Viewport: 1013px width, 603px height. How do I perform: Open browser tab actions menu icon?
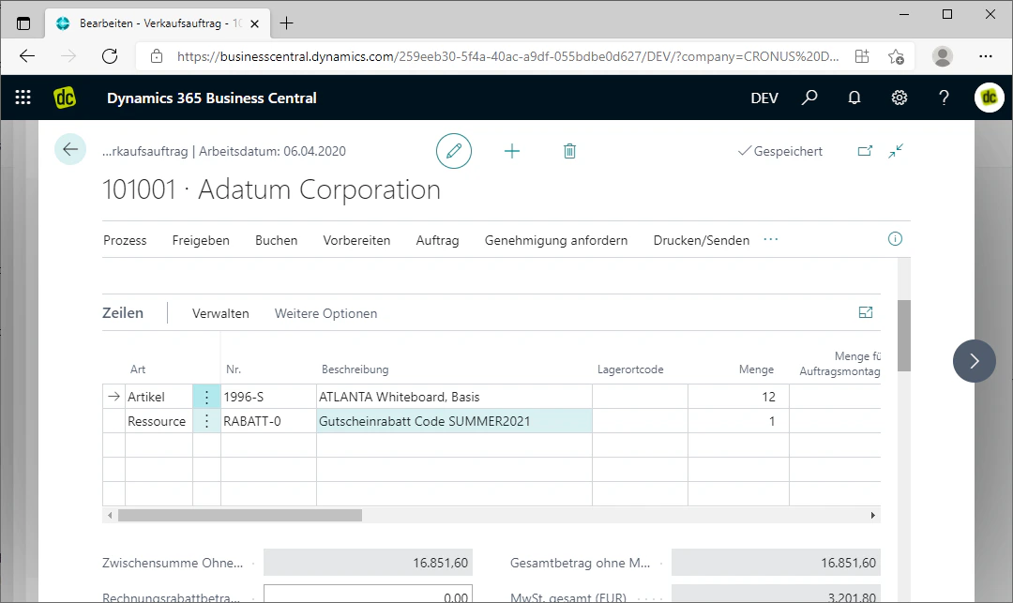[x=23, y=23]
